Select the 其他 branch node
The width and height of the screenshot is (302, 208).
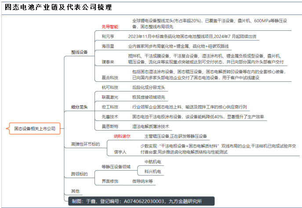[75, 191]
